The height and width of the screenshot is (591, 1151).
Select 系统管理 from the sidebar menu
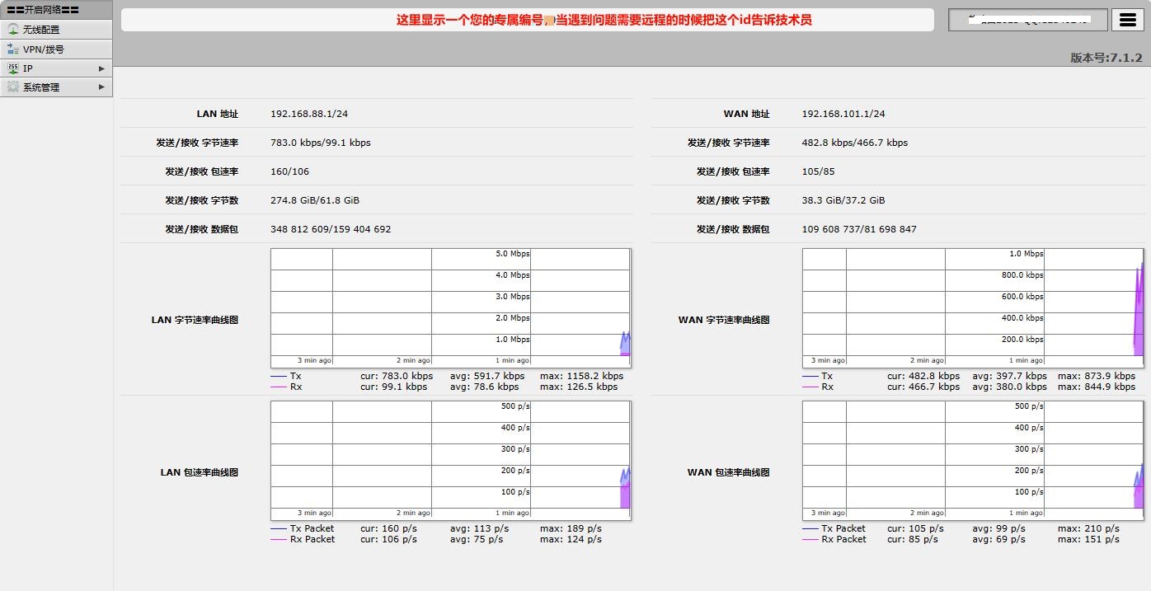(41, 87)
